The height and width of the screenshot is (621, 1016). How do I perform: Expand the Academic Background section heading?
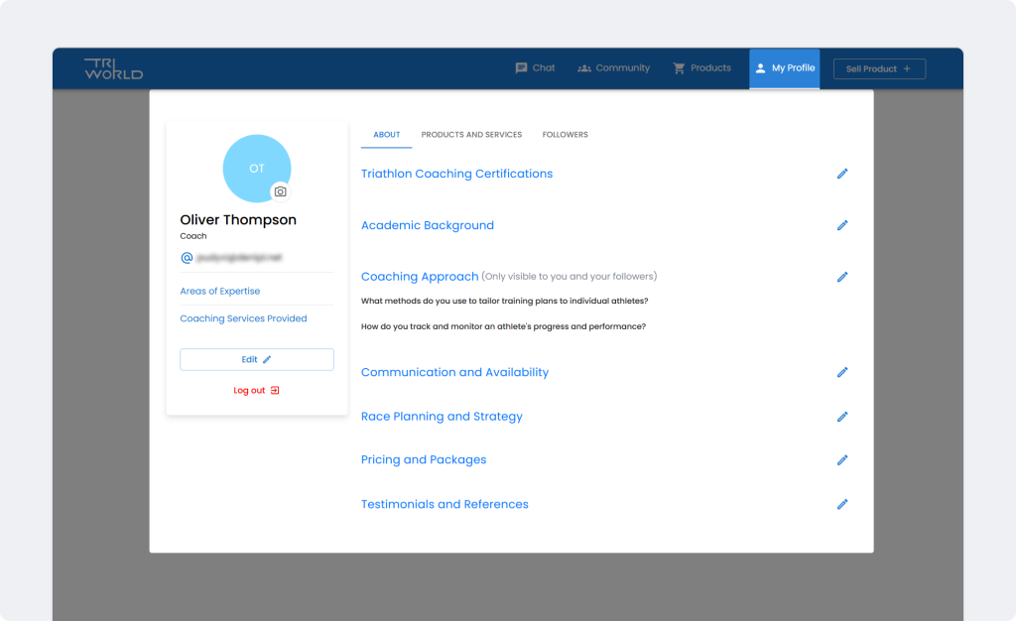[427, 225]
